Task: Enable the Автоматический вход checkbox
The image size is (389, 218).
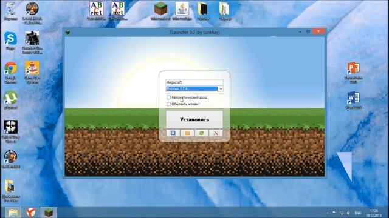Action: (x=169, y=97)
